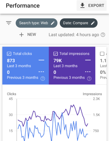Enable the unchecked third metric checkbox

pyautogui.click(x=102, y=54)
